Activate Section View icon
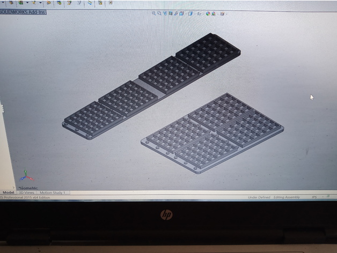 point(170,13)
